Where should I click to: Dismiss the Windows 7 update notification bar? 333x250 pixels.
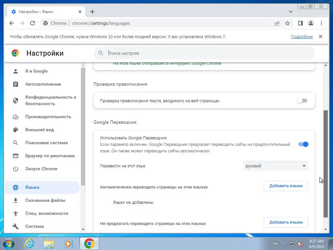321,36
